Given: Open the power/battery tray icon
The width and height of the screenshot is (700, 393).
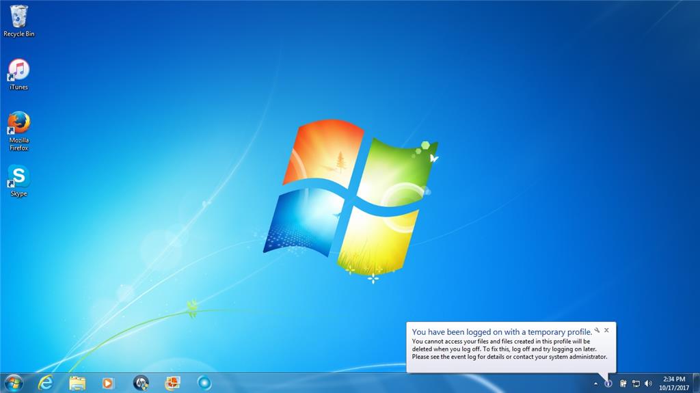Looking at the screenshot, I should click(623, 383).
